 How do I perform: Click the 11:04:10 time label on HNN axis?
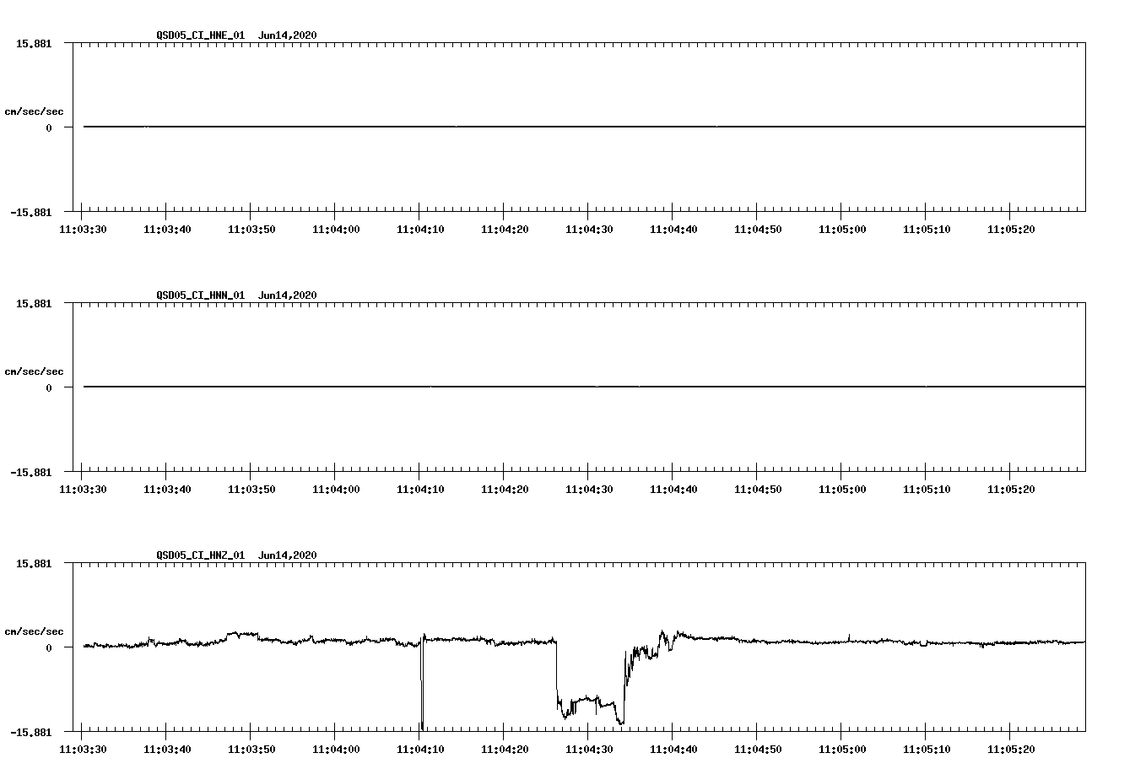pyautogui.click(x=420, y=490)
